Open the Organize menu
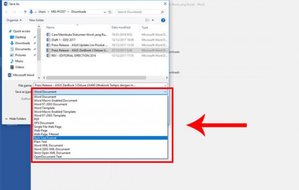Screen dimensions: 299x190 14,20
